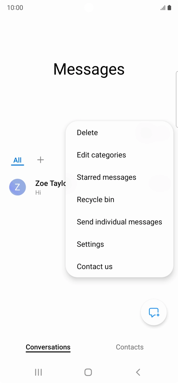Tap the battery icon in status bar
The image size is (178, 383).
[x=169, y=8]
